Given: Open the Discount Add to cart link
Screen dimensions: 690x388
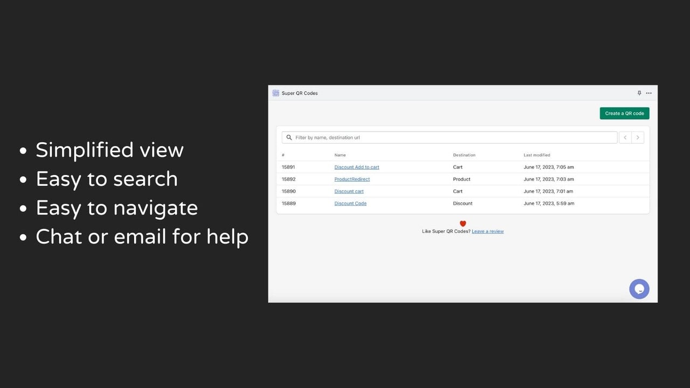Looking at the screenshot, I should point(357,167).
